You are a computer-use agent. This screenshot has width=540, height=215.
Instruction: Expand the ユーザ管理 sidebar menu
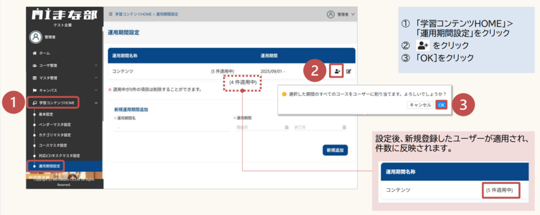[x=63, y=65]
